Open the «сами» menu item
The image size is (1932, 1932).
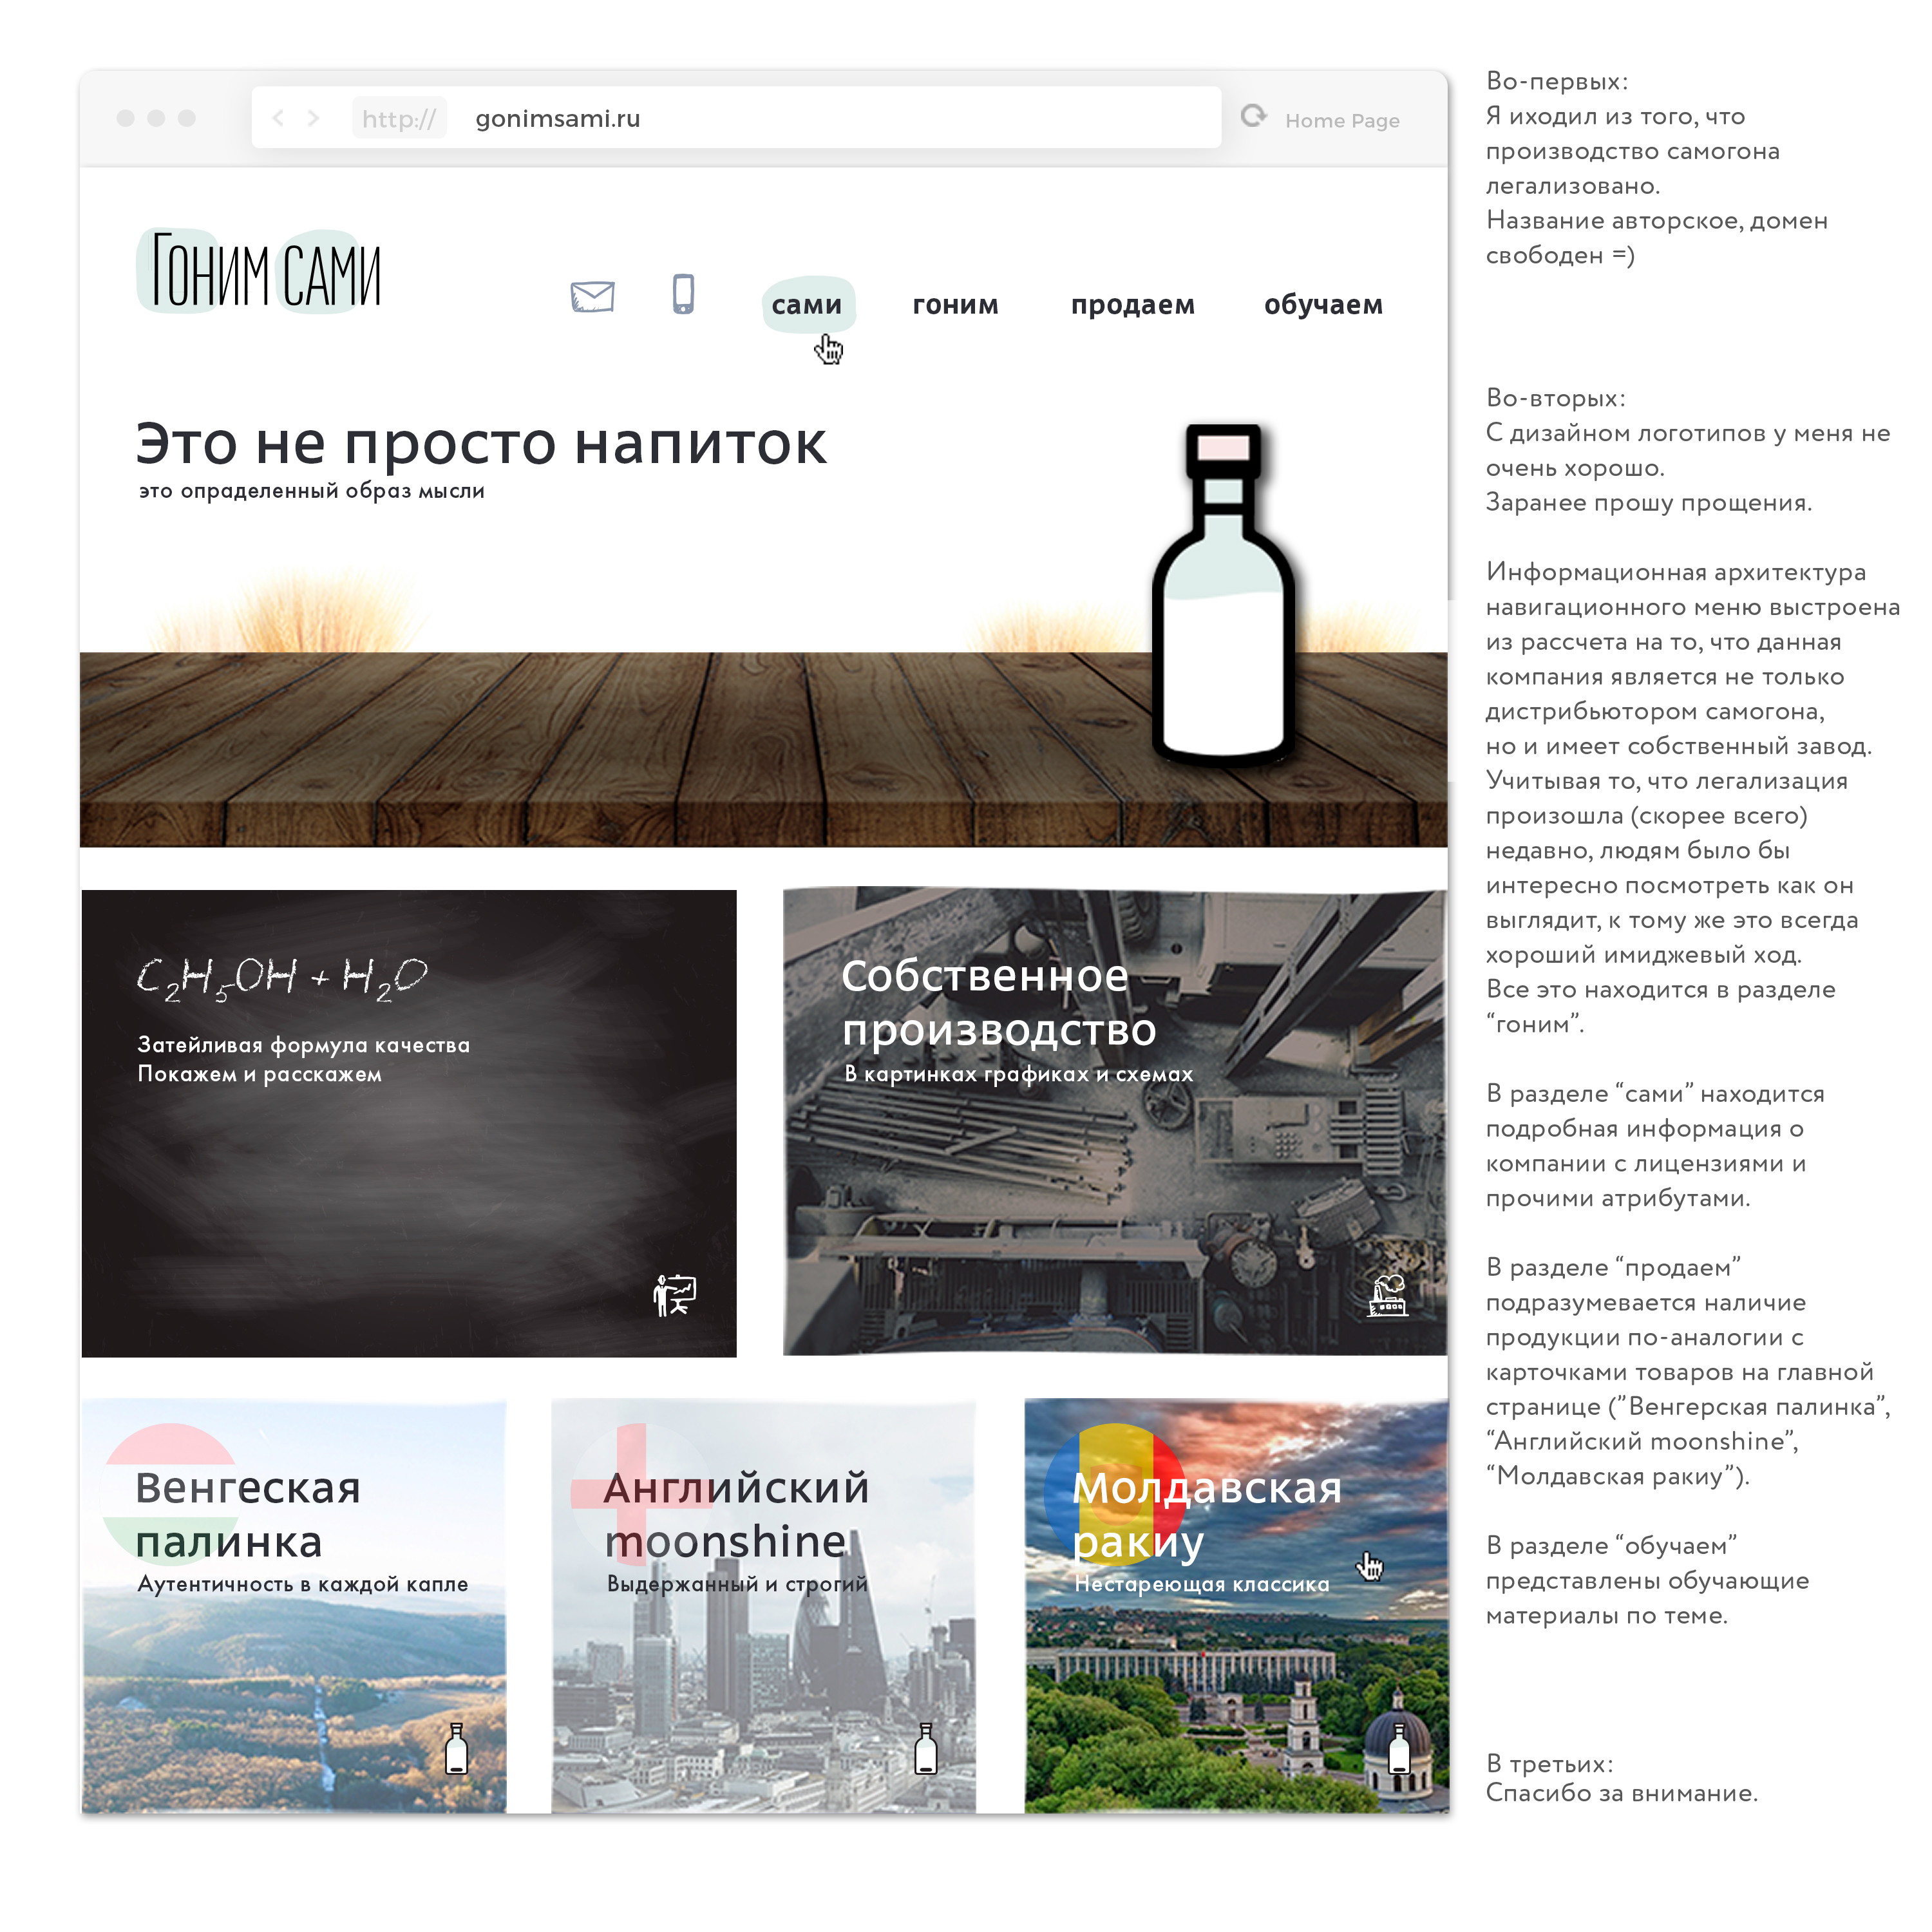pos(807,304)
